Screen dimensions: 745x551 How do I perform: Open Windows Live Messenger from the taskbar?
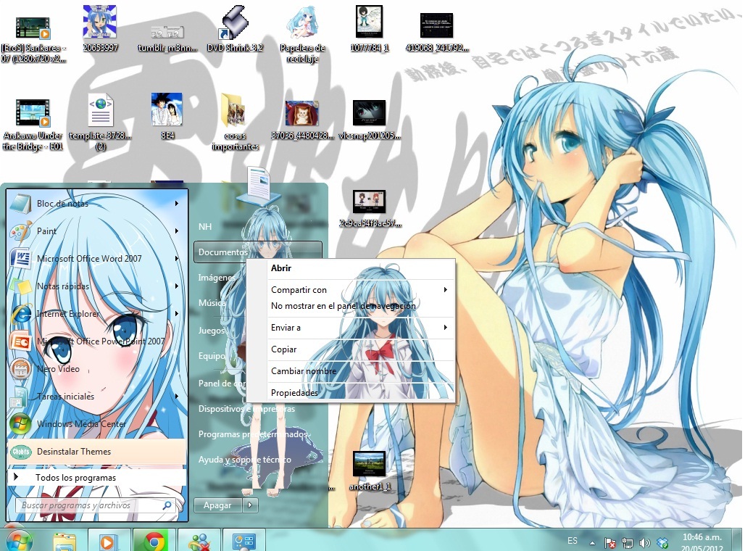[x=199, y=542]
